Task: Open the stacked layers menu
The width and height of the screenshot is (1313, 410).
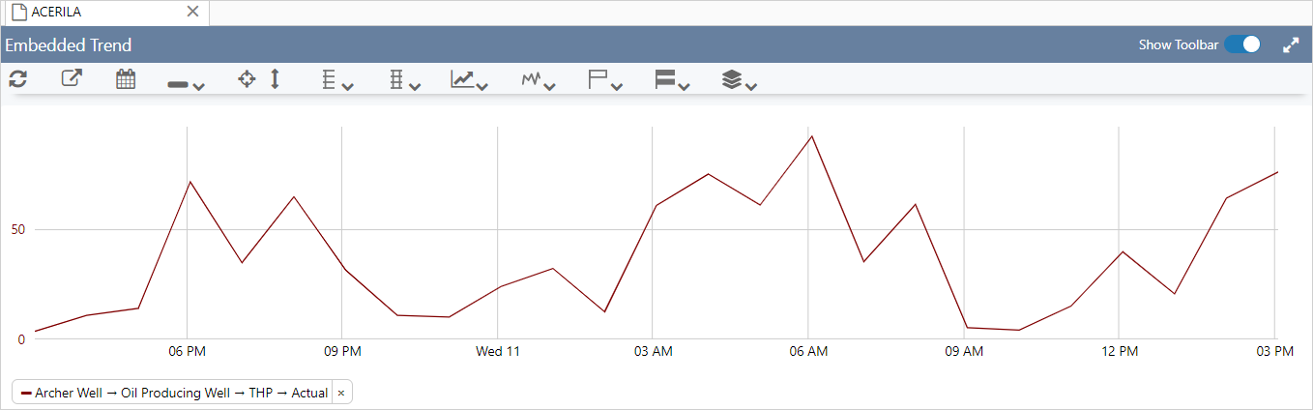Action: (739, 80)
